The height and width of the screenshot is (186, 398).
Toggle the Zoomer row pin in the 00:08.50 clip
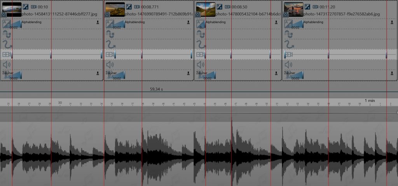click(x=276, y=73)
